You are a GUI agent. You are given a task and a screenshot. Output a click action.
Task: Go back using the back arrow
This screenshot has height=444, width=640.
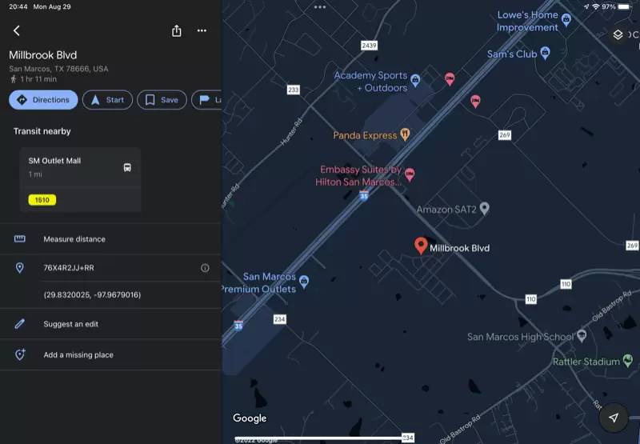point(16,30)
